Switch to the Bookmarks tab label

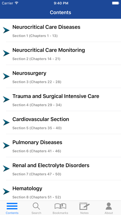tap(60, 213)
